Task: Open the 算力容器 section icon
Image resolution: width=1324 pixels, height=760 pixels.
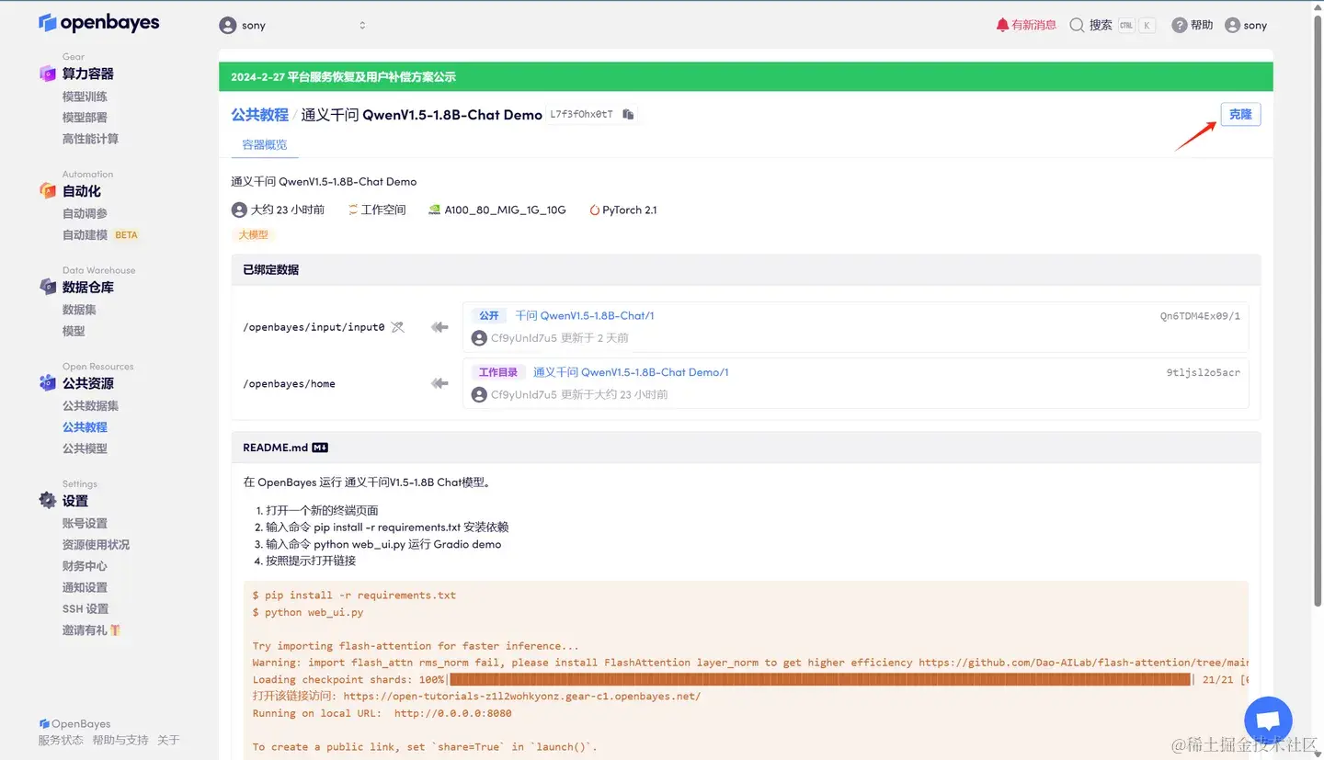Action: click(48, 74)
